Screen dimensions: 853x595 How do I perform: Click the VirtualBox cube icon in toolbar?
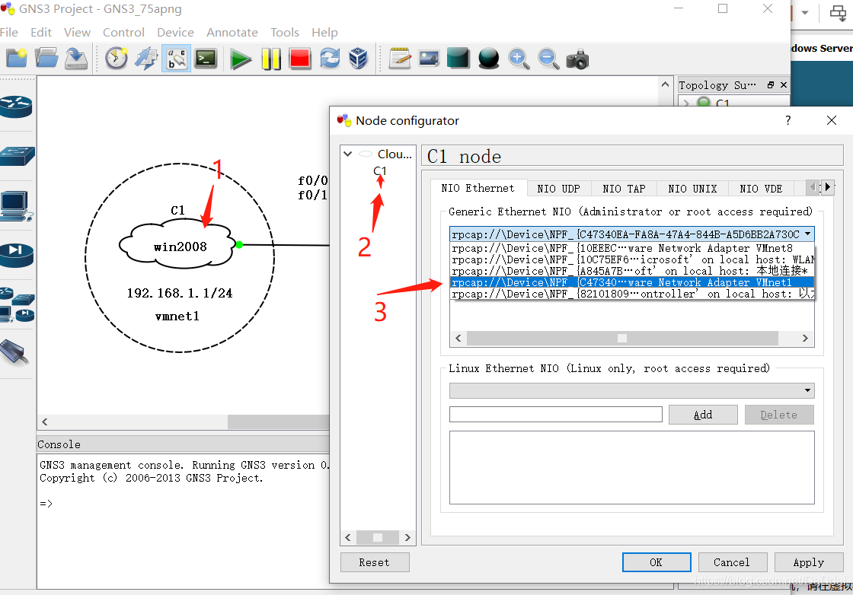tap(359, 58)
